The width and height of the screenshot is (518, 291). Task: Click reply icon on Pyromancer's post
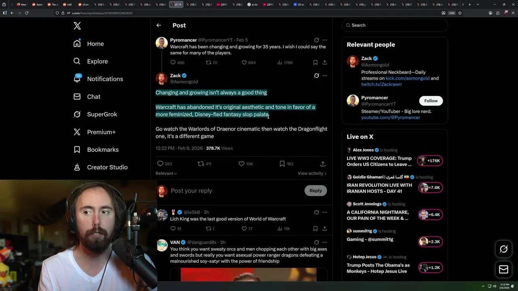pos(173,63)
